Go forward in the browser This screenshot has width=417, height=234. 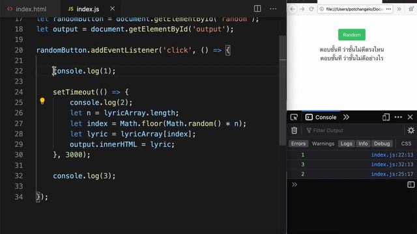coord(302,9)
